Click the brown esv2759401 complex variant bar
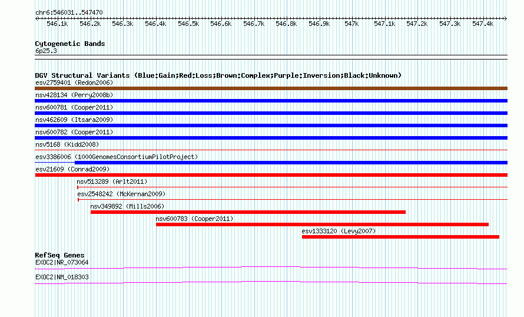Viewport: 524px width, 317px height. pyautogui.click(x=271, y=88)
